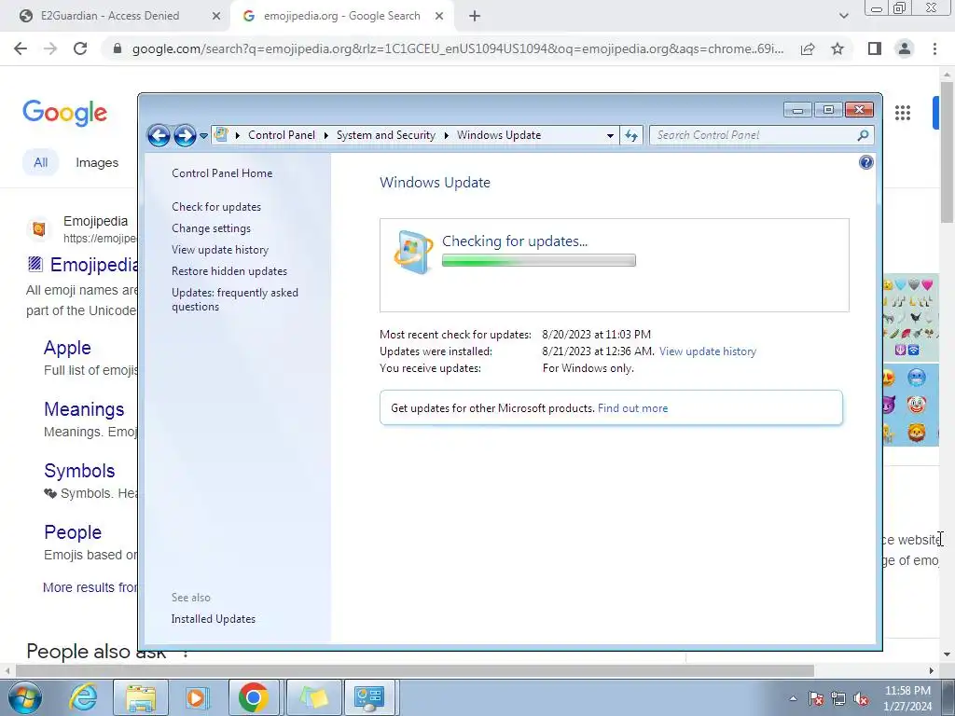Close the E2Guardian - Access Denied tab
This screenshot has width=955, height=716.
215,17
